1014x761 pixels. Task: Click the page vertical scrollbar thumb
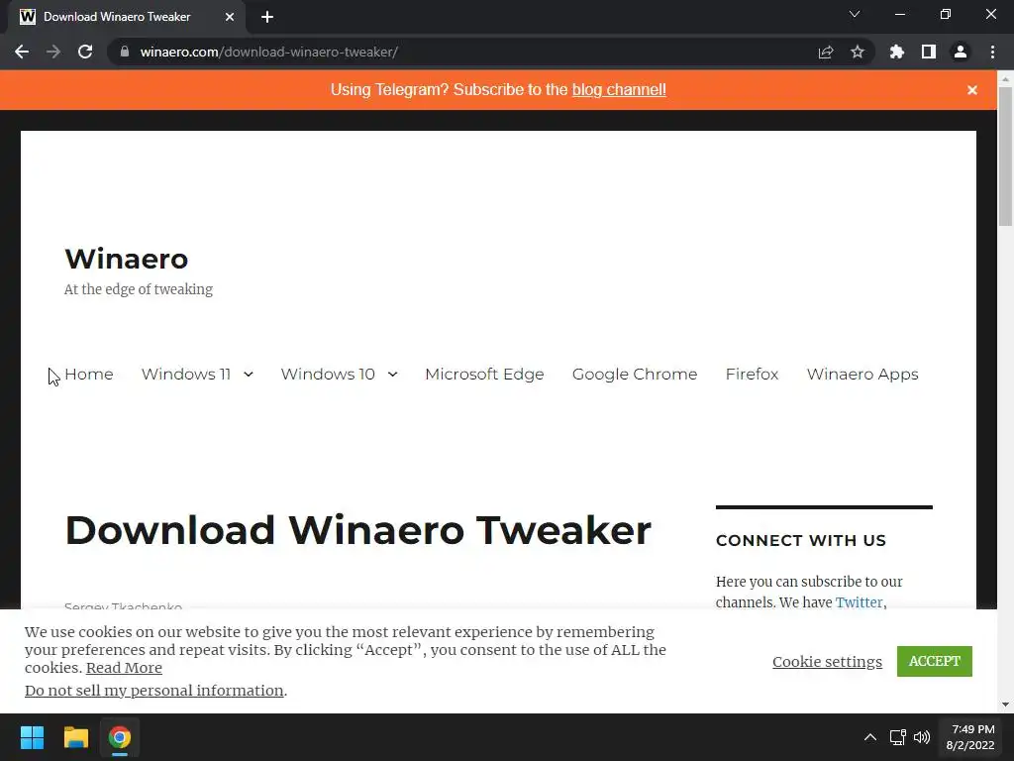1005,156
